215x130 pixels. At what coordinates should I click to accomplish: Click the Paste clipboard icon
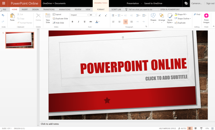tap(12, 17)
